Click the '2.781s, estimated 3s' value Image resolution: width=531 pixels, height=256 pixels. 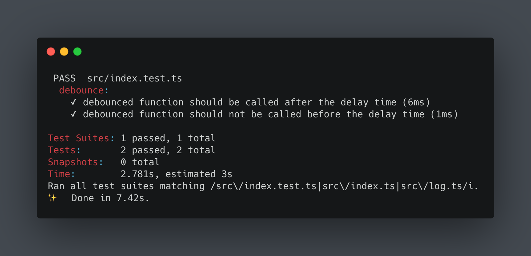176,174
